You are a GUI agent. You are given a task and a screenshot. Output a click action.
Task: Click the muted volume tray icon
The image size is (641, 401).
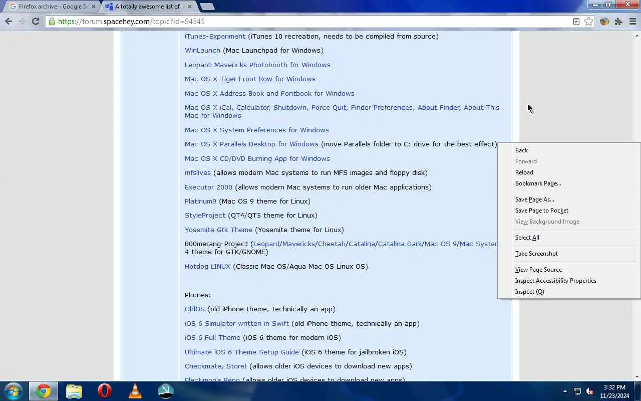589,391
